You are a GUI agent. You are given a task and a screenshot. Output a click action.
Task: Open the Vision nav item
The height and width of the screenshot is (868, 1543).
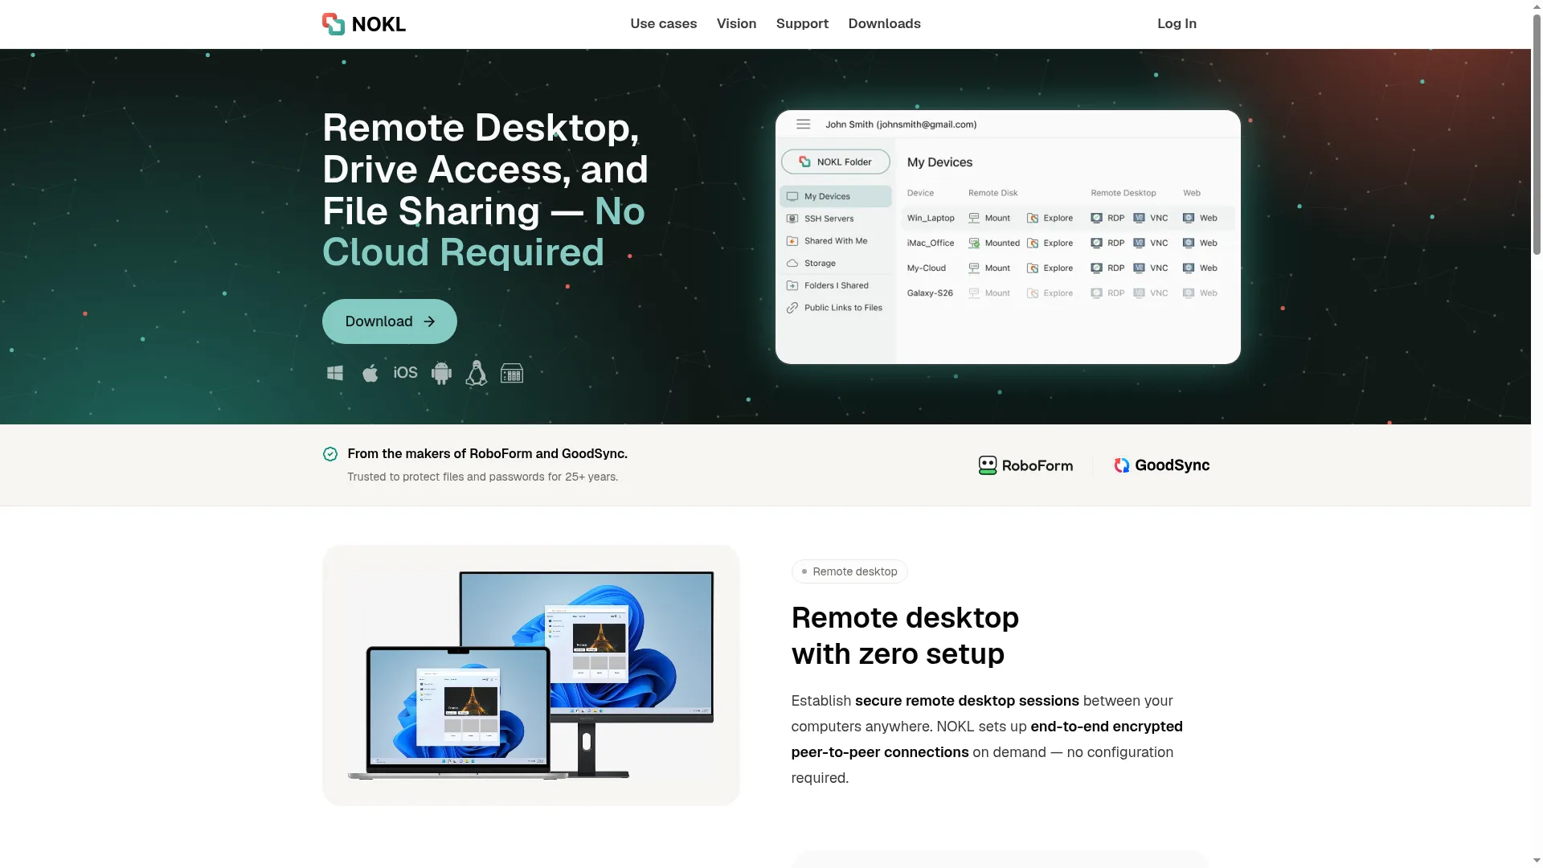(736, 24)
